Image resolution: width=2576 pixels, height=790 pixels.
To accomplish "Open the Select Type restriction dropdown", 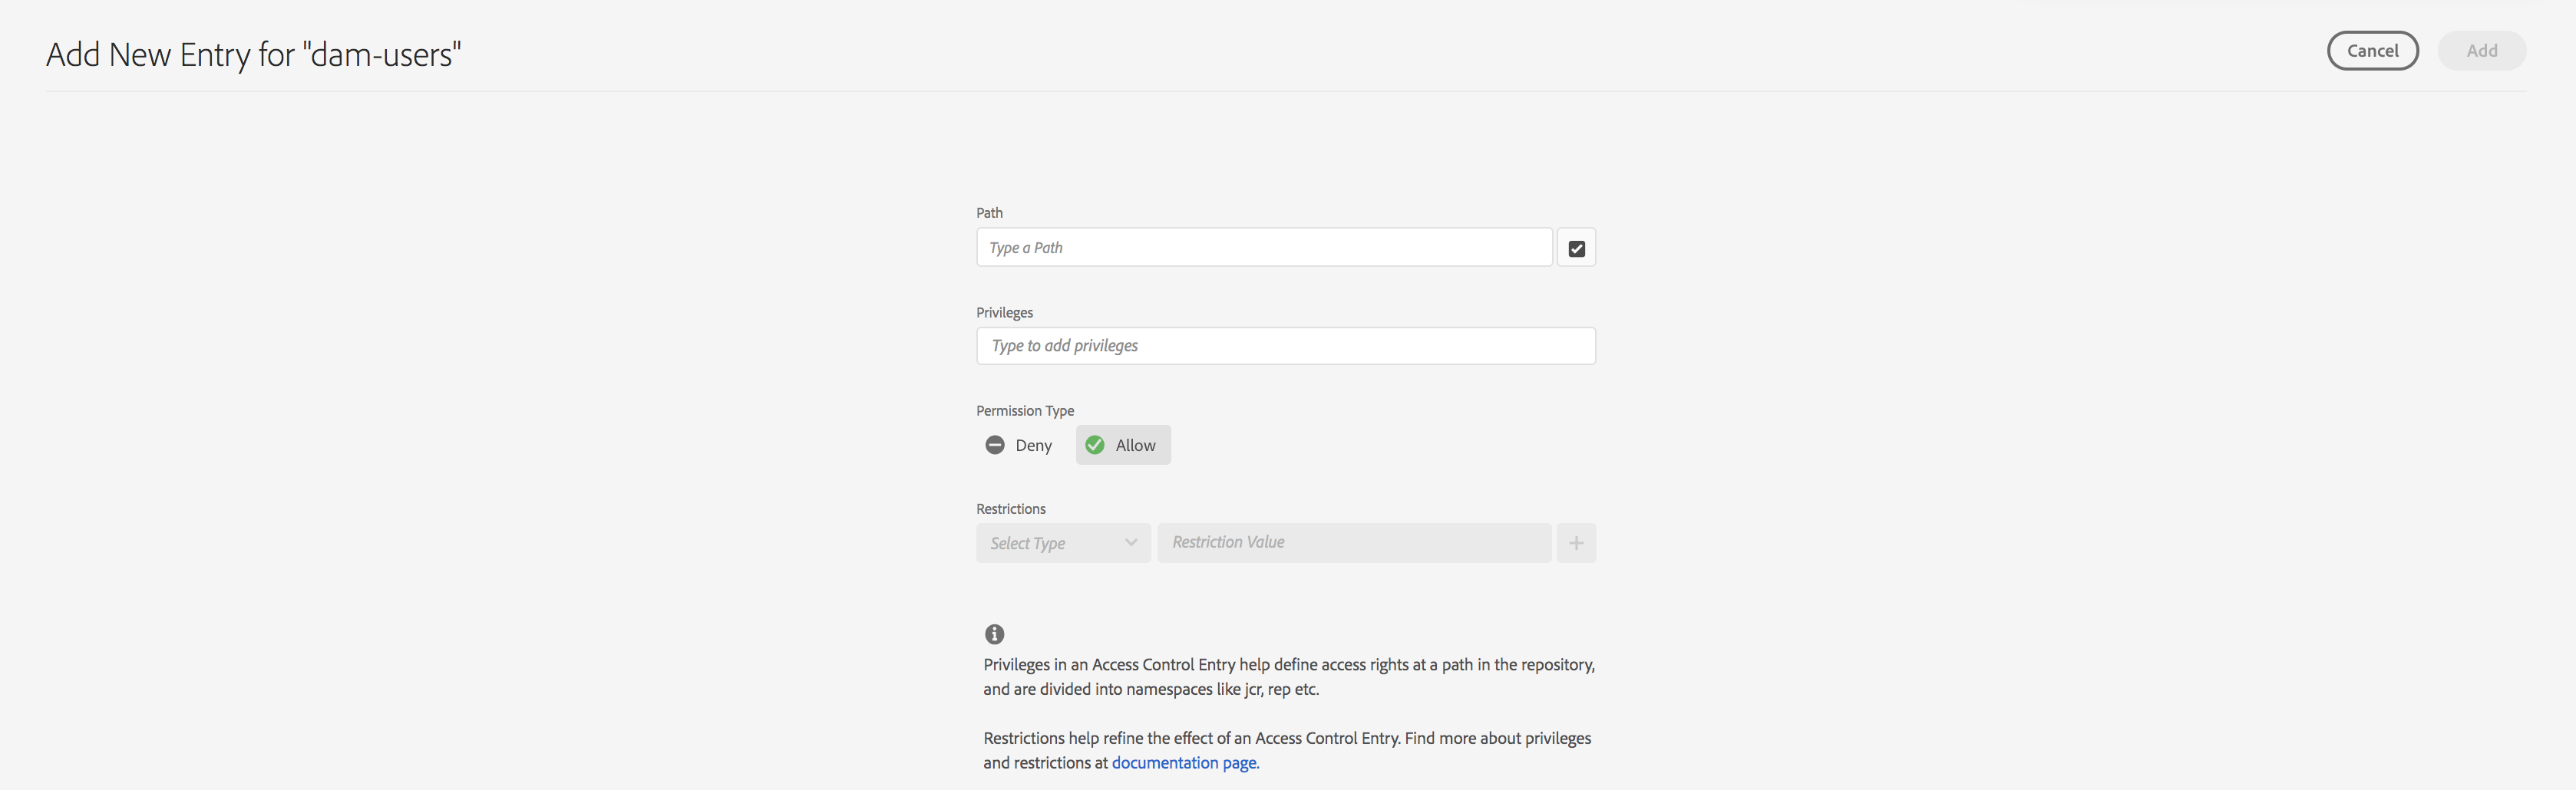I will pos(1062,543).
